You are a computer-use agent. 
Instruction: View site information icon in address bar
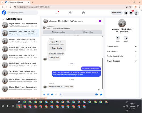pyautogui.click(x=15, y=7)
